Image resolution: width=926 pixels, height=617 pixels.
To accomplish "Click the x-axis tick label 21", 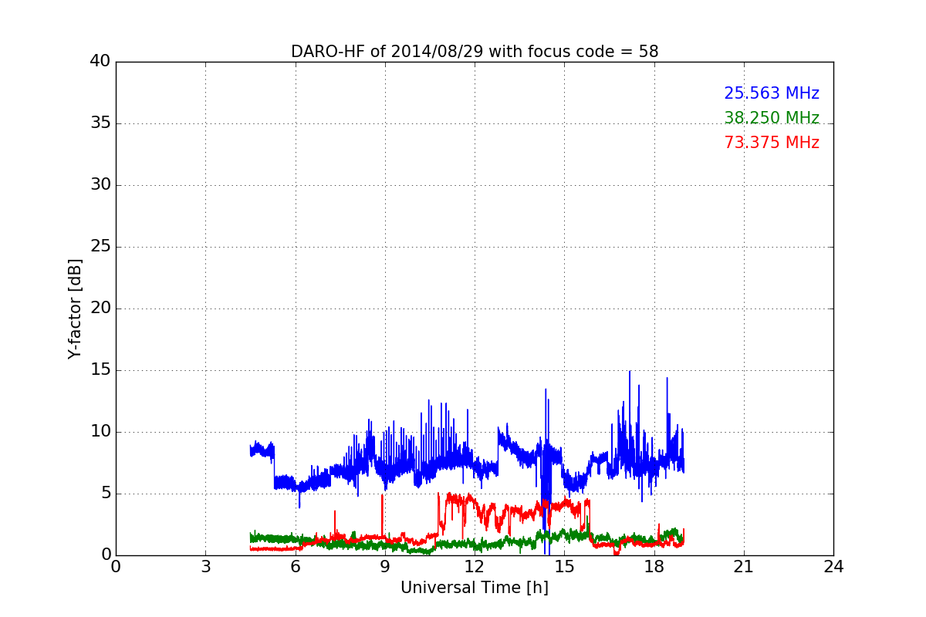I will (x=744, y=567).
